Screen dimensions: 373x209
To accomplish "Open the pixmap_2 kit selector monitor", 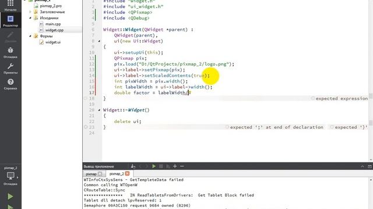I will click(10, 175).
